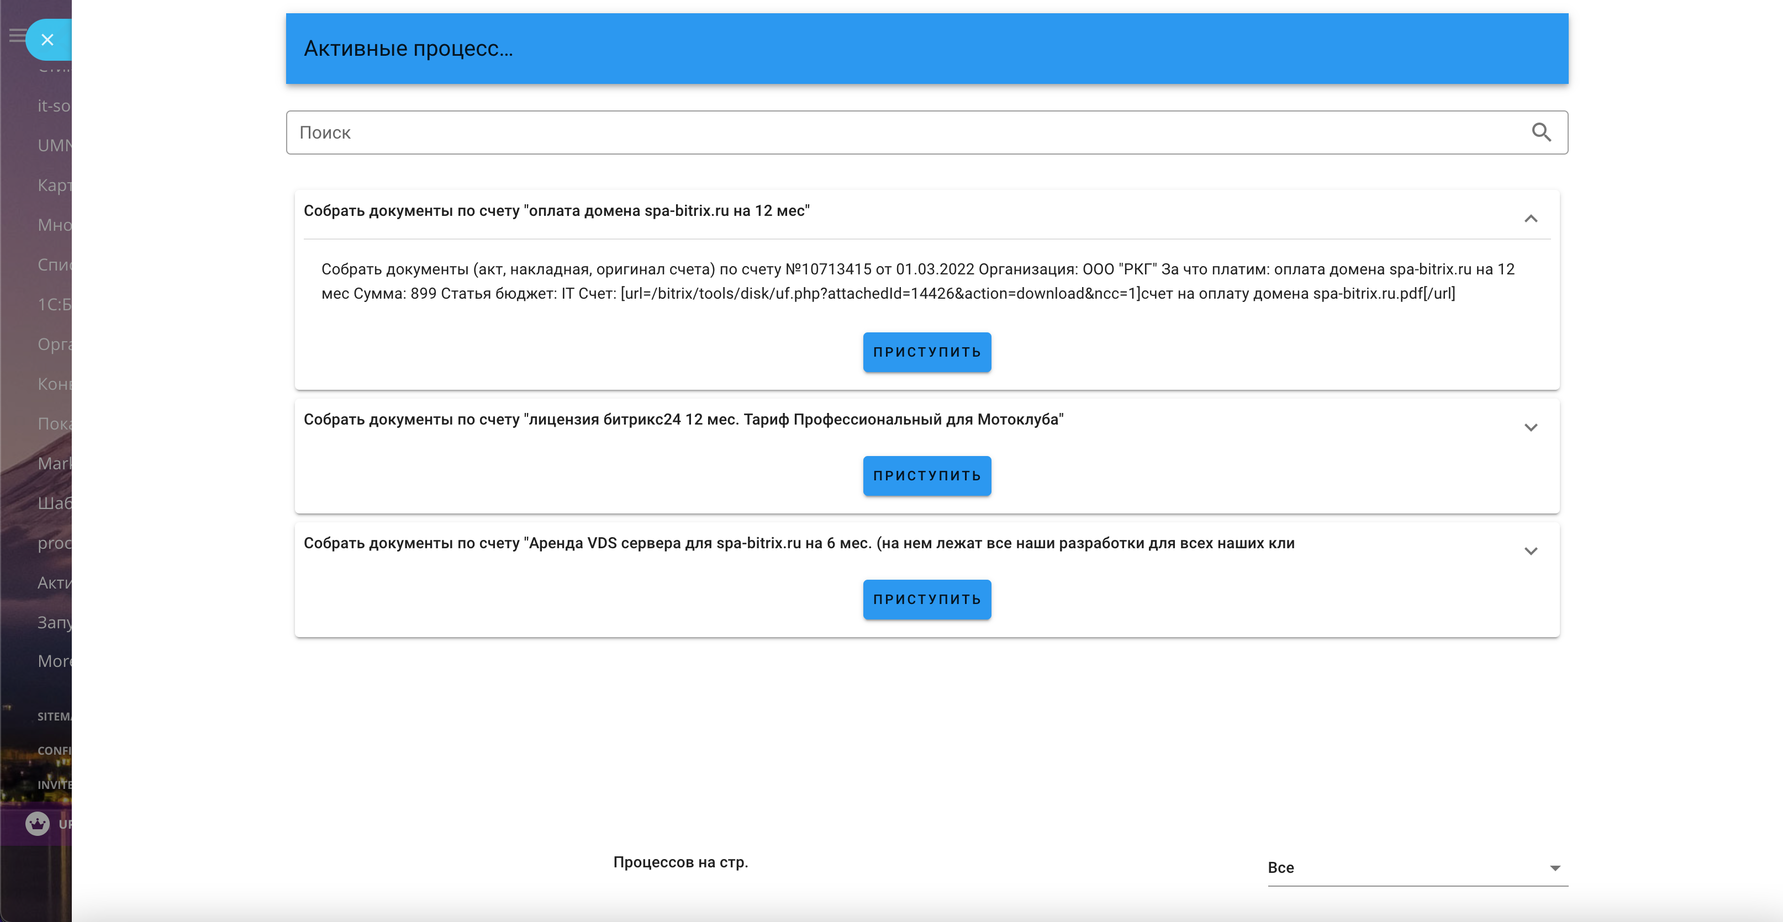
Task: Expand the битрикс24 license process card
Action: coord(1531,427)
